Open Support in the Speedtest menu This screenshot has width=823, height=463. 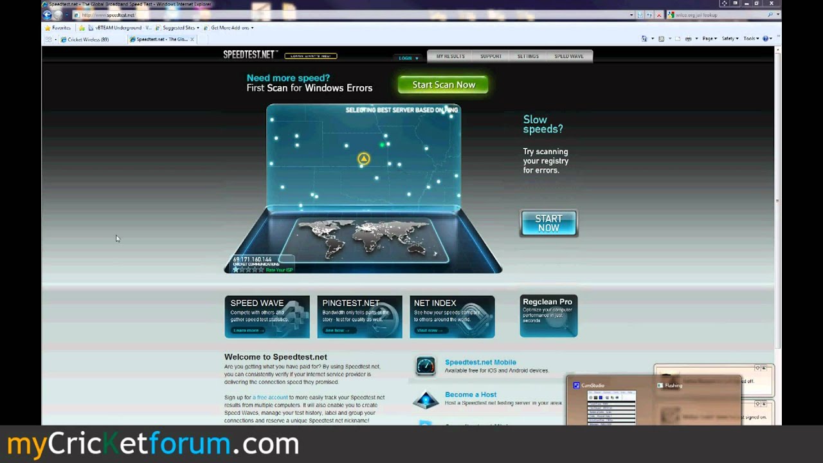(x=491, y=57)
